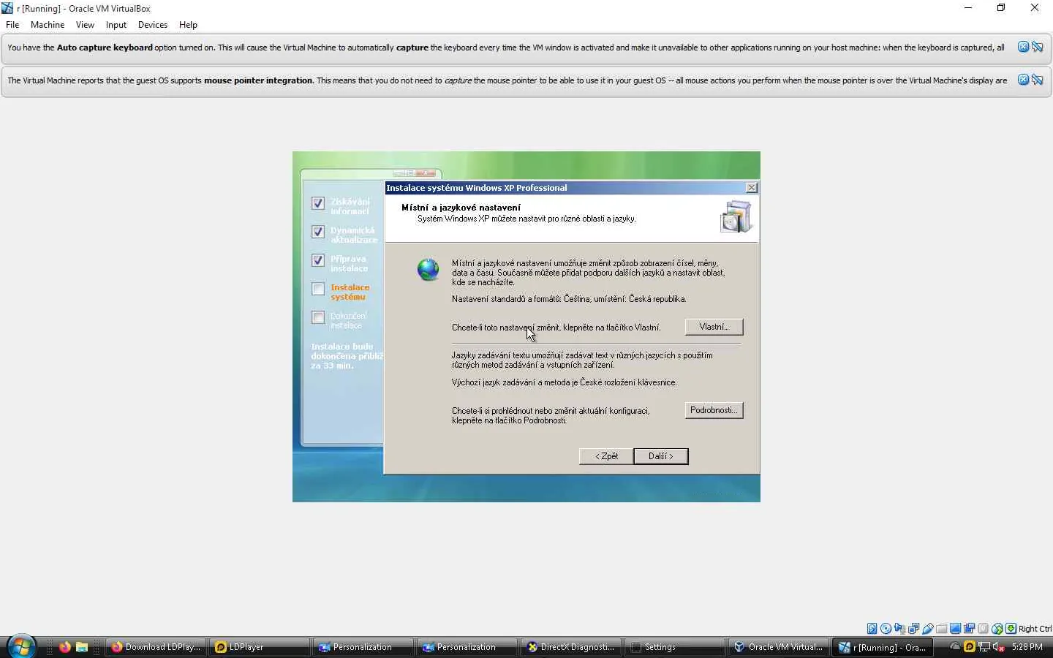
Task: Open the Devices menu
Action: 152,25
